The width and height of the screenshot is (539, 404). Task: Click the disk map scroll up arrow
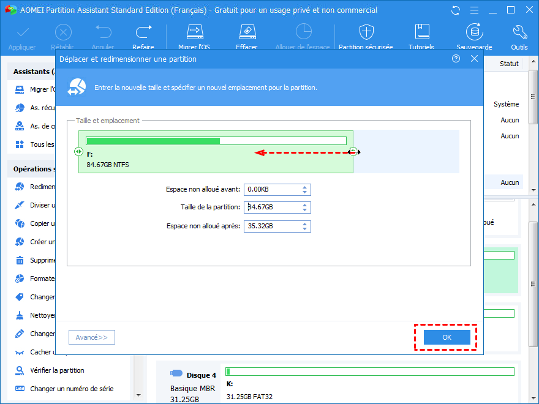[533, 204]
